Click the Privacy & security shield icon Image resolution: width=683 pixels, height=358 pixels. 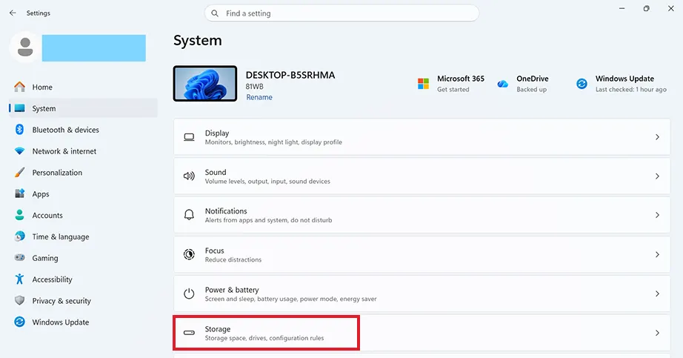19,300
